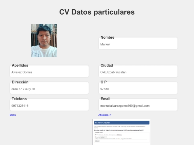
Task: Click the Nombre input field containing Manuel
Action: pyautogui.click(x=138, y=43)
